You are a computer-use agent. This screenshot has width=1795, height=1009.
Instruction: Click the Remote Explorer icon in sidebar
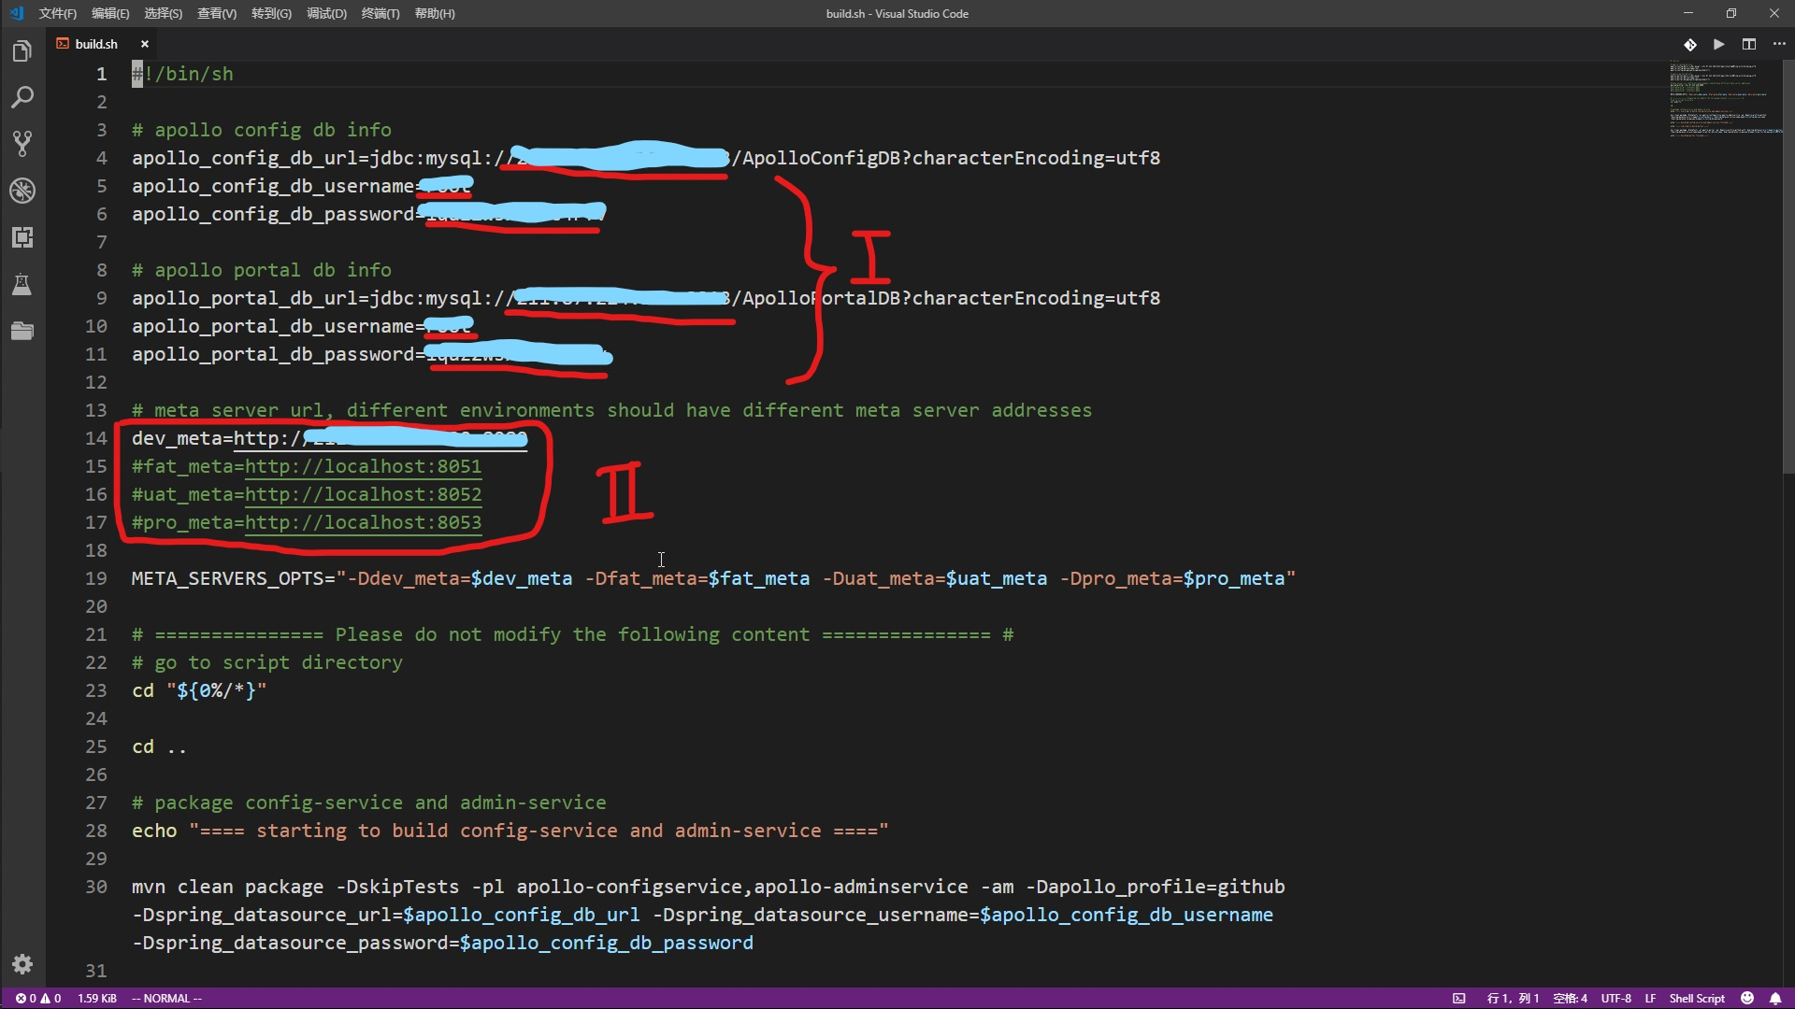click(x=22, y=236)
